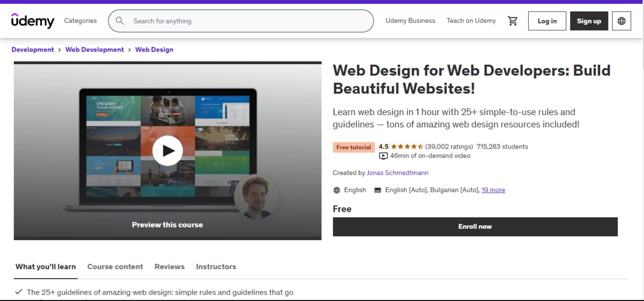Click the star rating icons
The height and width of the screenshot is (301, 644).
[x=407, y=147]
